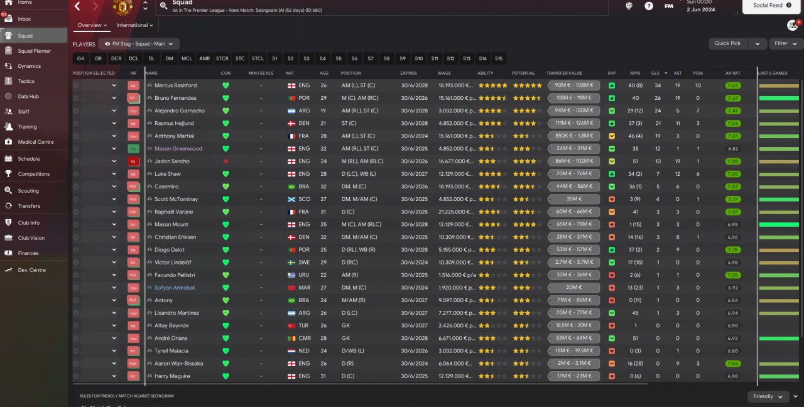The width and height of the screenshot is (804, 407).
Task: Open the Tactics sidebar section
Action: (26, 81)
